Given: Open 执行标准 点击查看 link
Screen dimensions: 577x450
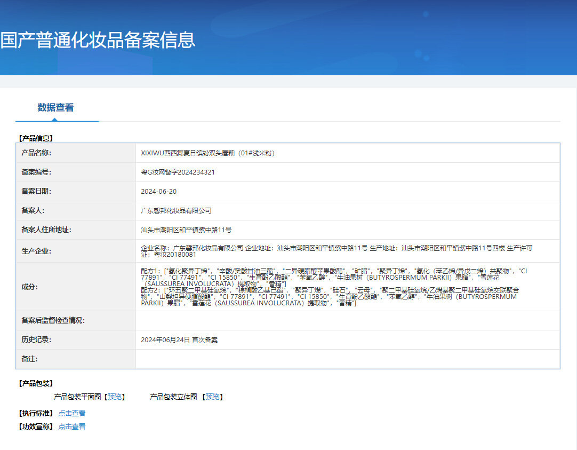Looking at the screenshot, I should 72,413.
